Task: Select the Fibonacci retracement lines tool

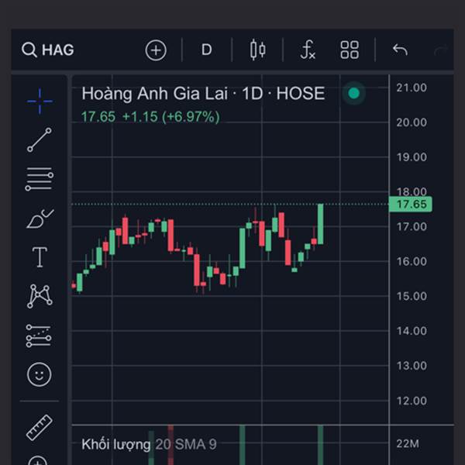Action: click(40, 179)
